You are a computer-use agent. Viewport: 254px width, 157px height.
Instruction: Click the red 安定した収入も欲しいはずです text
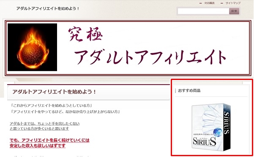pyautogui.click(x=38, y=146)
